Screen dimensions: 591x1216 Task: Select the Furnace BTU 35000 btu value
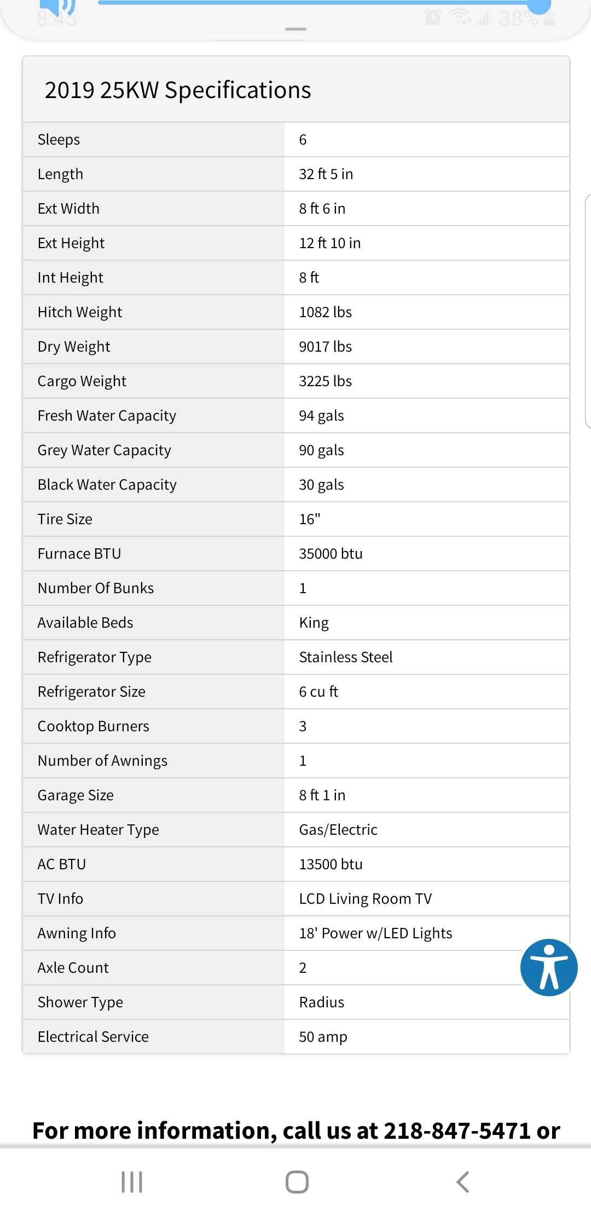331,554
